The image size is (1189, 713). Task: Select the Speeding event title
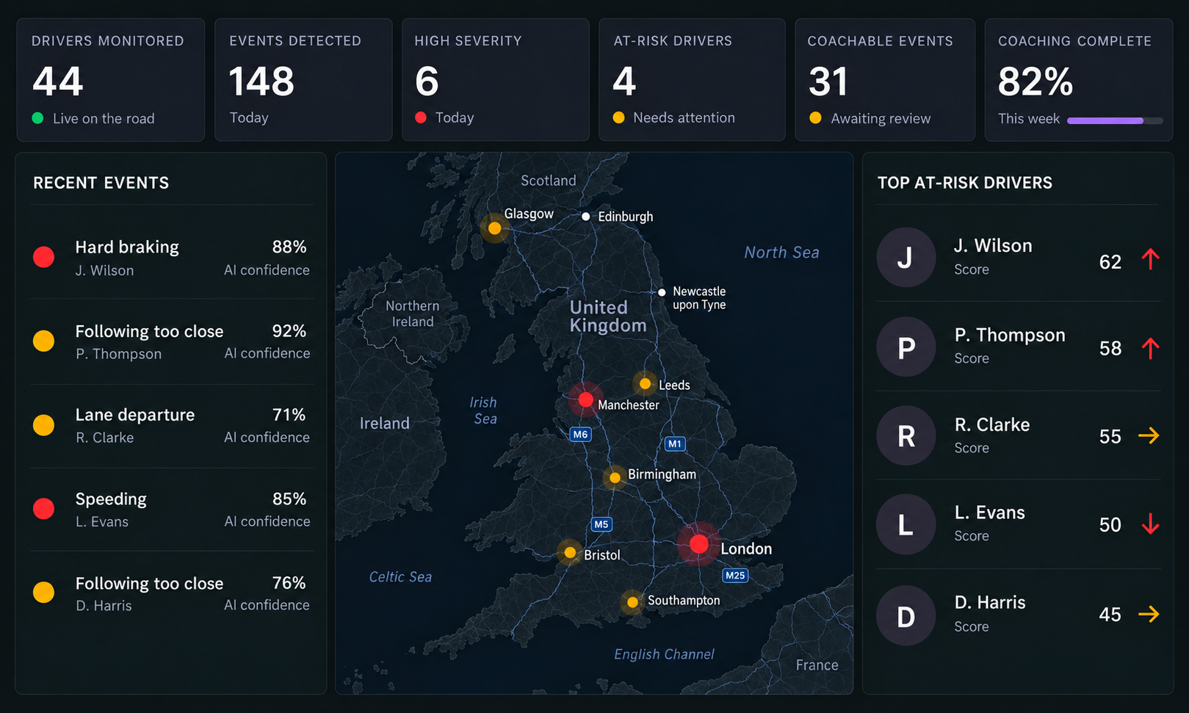coord(111,499)
